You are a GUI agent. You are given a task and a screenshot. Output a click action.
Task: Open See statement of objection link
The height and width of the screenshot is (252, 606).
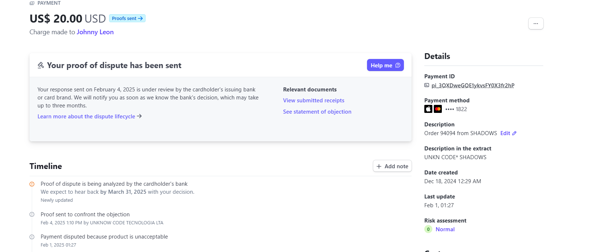point(317,112)
